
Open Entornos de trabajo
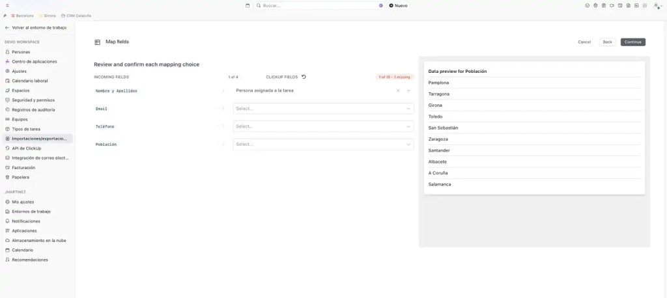coord(31,211)
